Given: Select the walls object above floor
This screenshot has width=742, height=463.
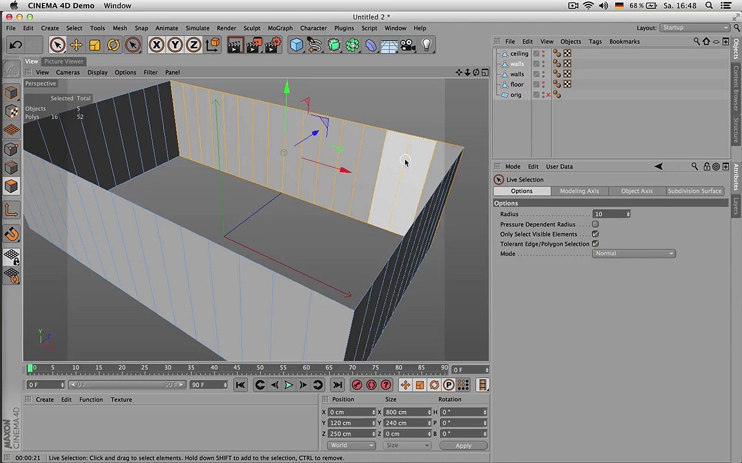Looking at the screenshot, I should click(517, 74).
